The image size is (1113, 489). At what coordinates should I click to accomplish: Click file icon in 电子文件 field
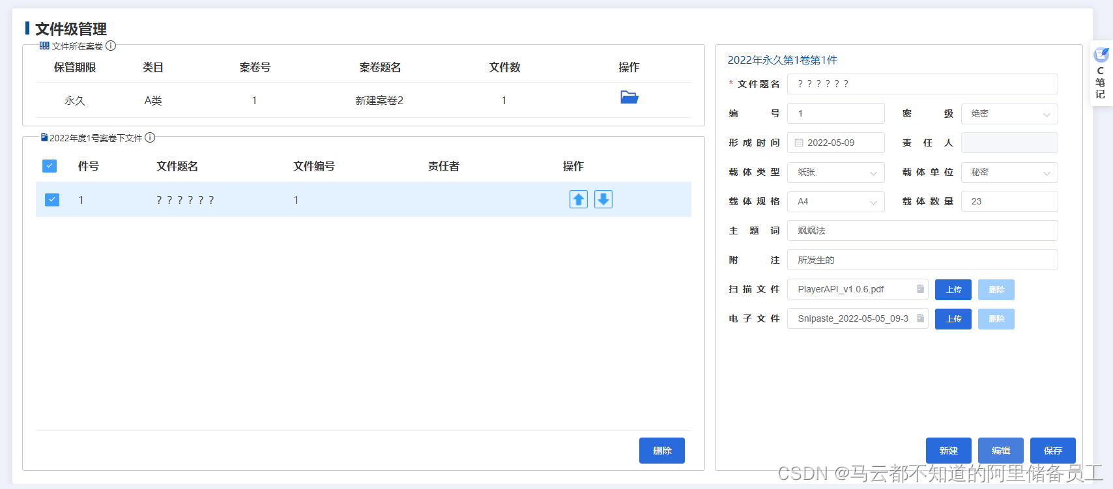pos(921,318)
